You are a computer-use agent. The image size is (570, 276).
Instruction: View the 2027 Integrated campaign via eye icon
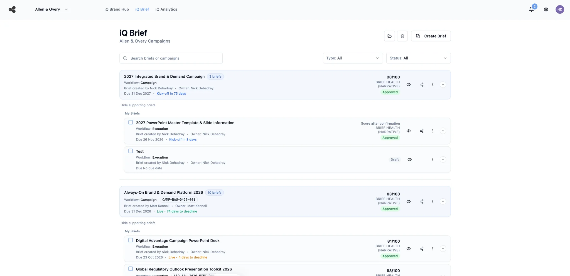(409, 85)
